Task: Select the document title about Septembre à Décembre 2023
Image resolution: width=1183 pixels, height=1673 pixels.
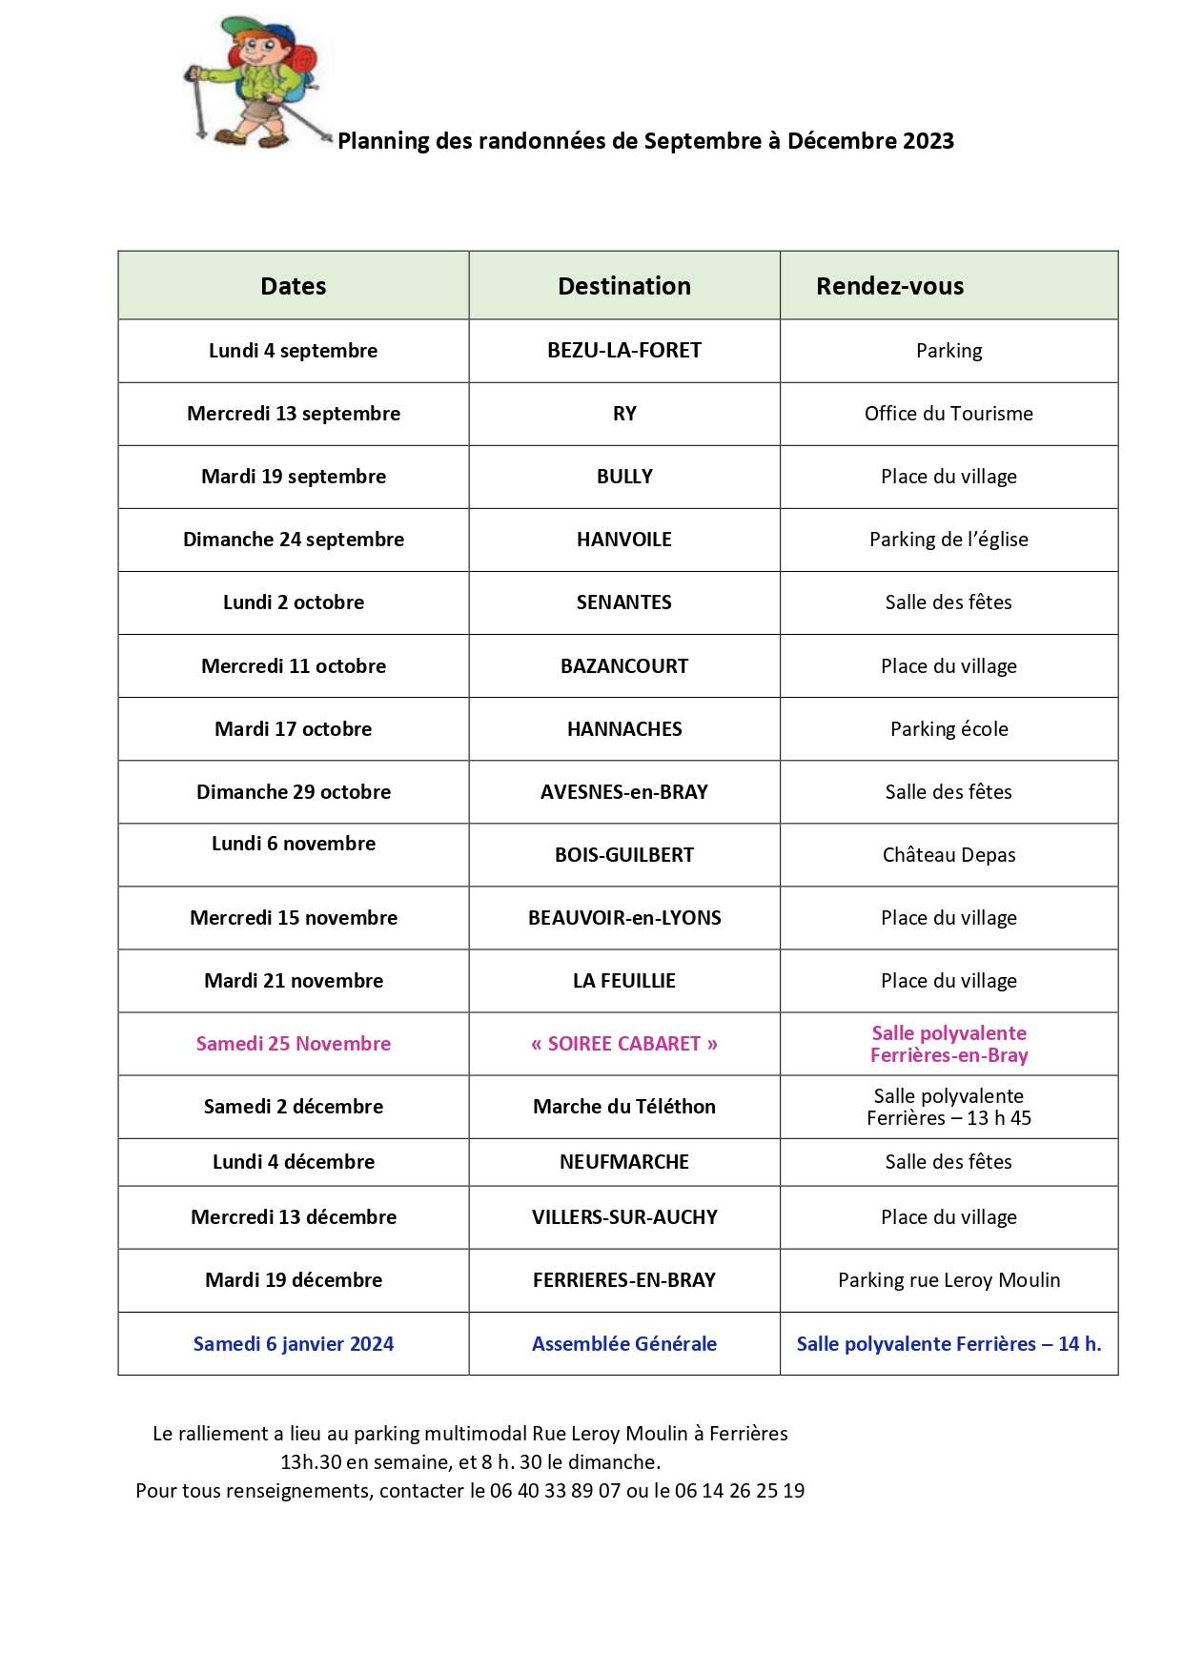Action: [x=645, y=141]
